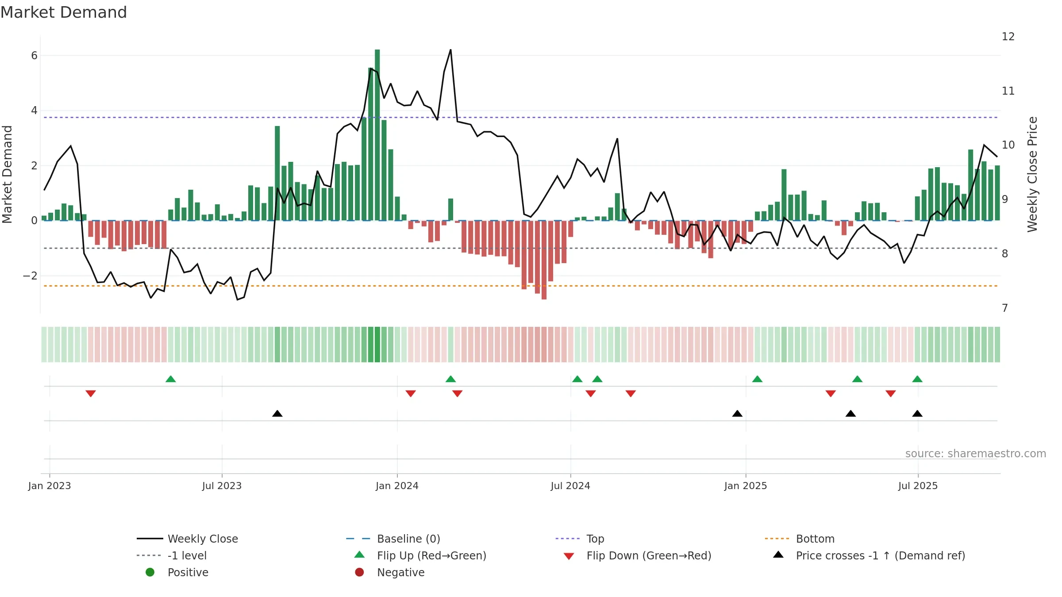Click the purple dotted Top line sample in the legend
This screenshot has width=1062, height=597.
click(x=568, y=539)
